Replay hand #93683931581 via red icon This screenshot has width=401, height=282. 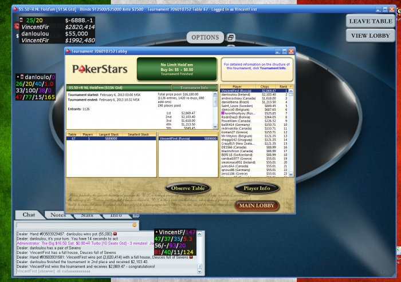click(x=191, y=257)
